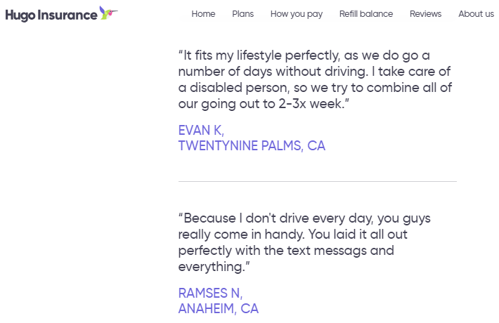The height and width of the screenshot is (323, 499).
Task: Open the About us page
Action: 476,14
